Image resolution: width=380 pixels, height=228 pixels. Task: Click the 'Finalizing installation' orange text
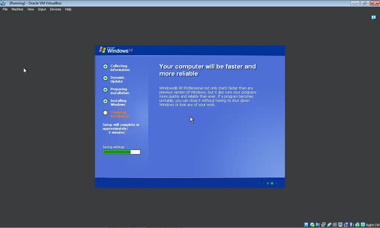click(120, 114)
